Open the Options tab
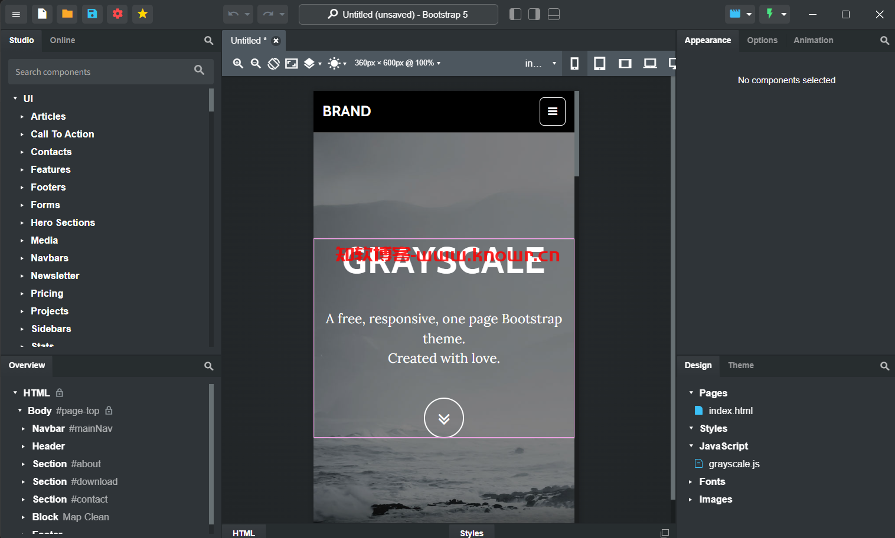895x538 pixels. point(762,40)
